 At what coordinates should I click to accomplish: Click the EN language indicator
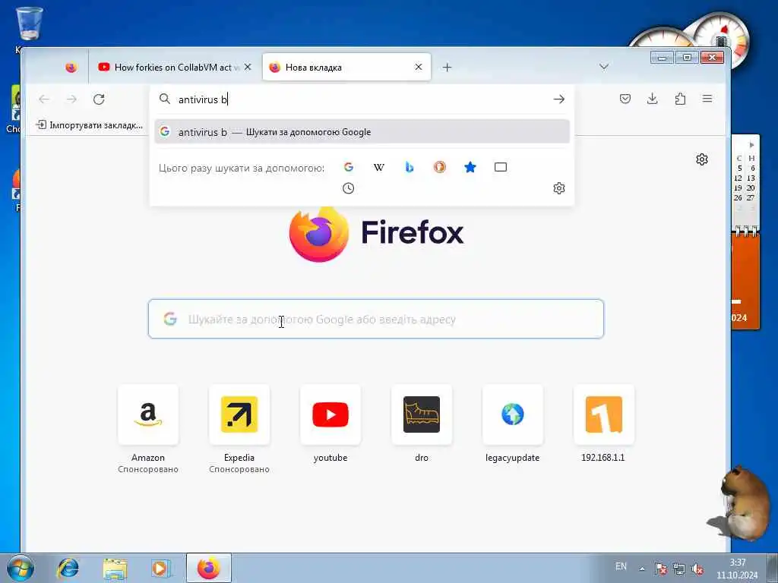(x=621, y=566)
